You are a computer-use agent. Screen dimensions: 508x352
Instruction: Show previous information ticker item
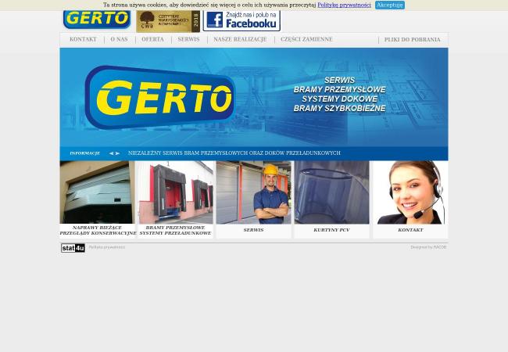111,153
